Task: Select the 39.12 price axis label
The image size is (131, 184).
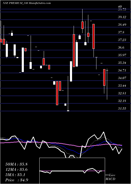Action: click(122, 17)
